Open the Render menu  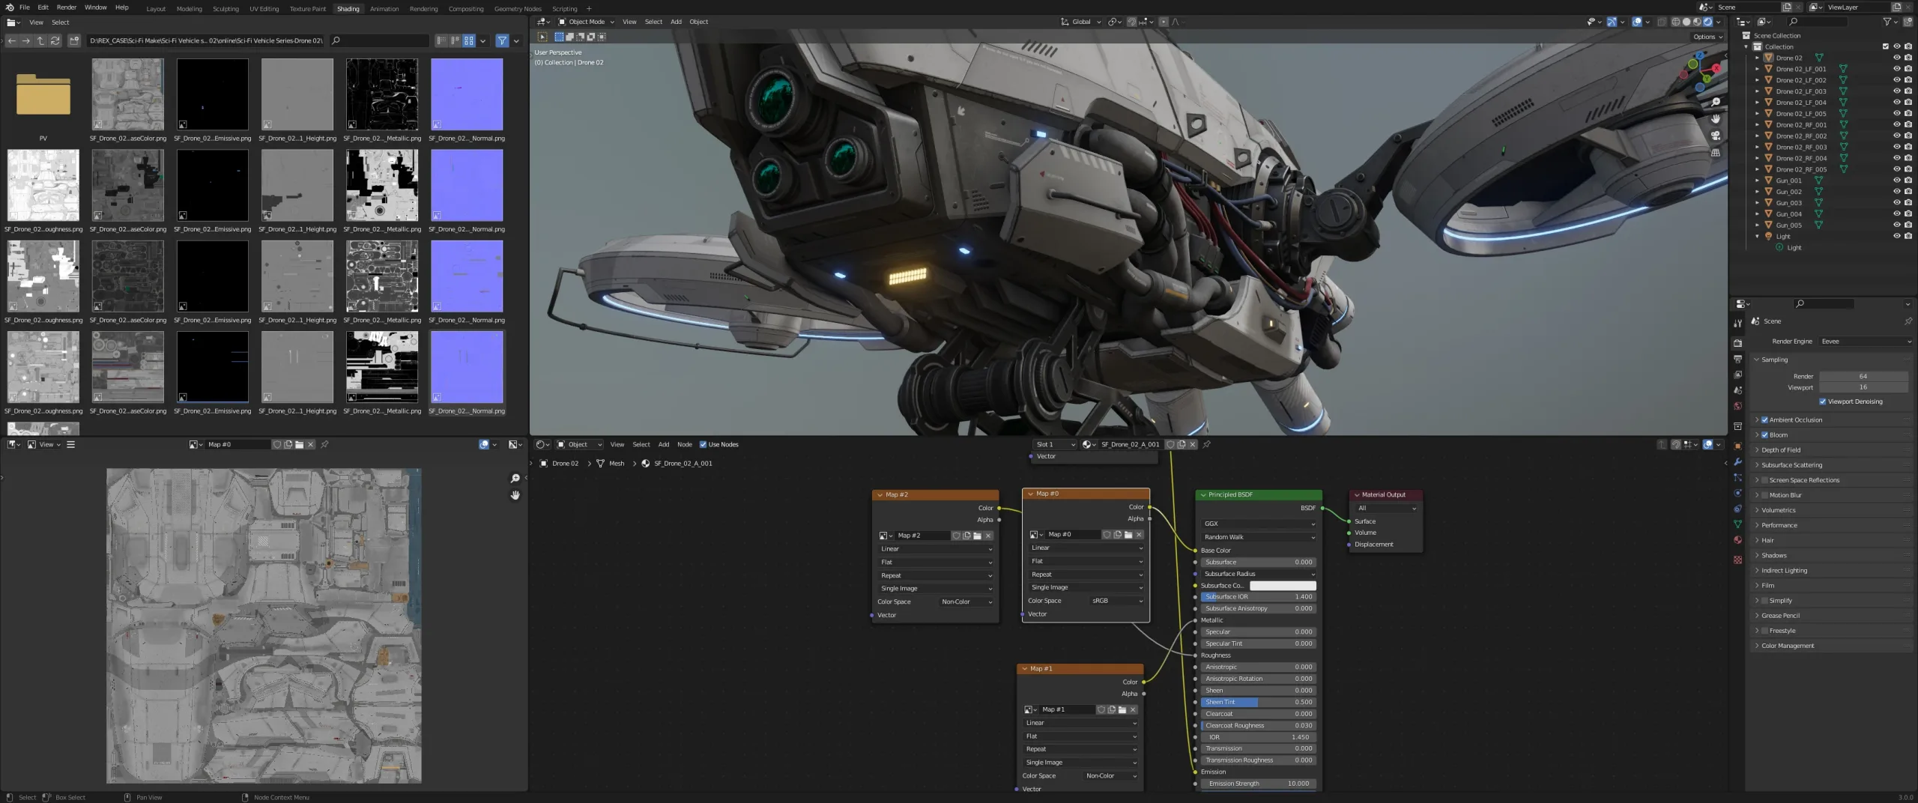pos(67,7)
